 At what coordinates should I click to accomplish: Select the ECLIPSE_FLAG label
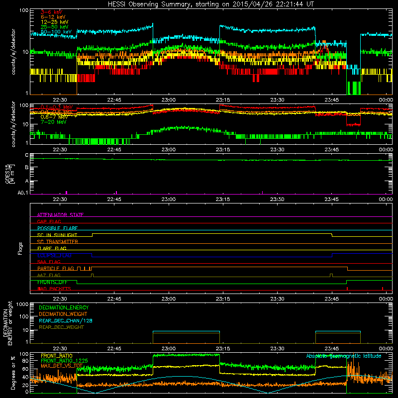point(54,255)
